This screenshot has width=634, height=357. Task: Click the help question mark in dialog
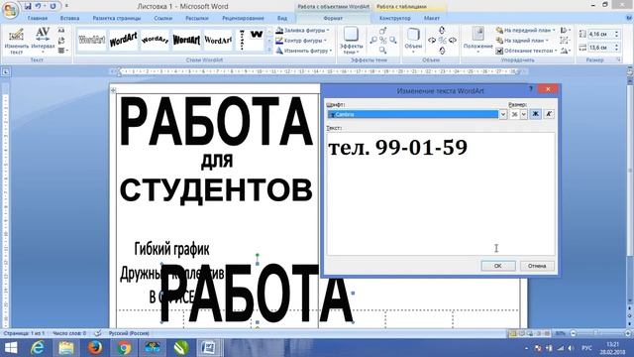pos(531,89)
